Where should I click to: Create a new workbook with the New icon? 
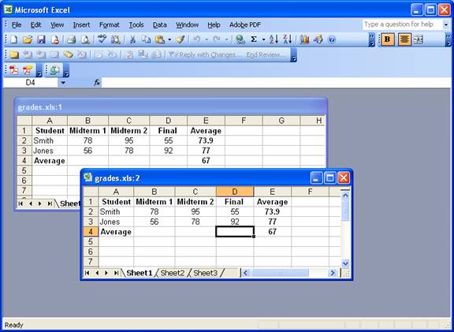coord(13,39)
